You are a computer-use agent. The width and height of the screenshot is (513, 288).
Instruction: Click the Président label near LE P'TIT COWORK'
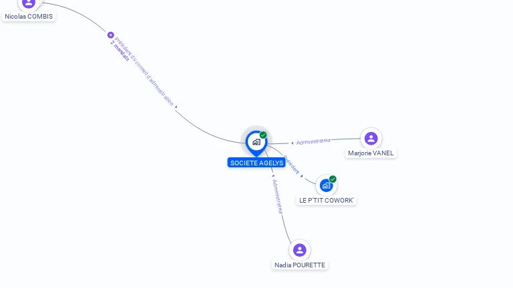pos(291,165)
